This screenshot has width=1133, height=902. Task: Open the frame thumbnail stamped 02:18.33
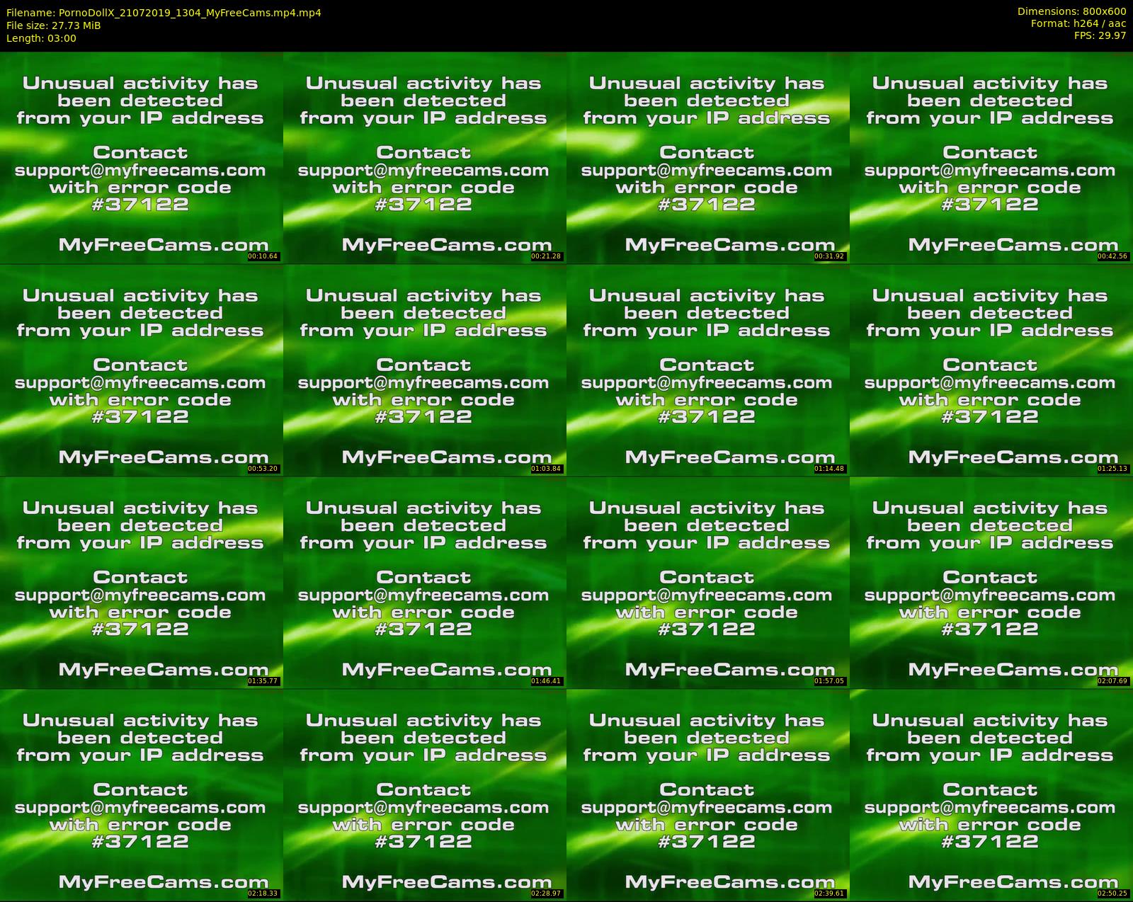tap(142, 795)
